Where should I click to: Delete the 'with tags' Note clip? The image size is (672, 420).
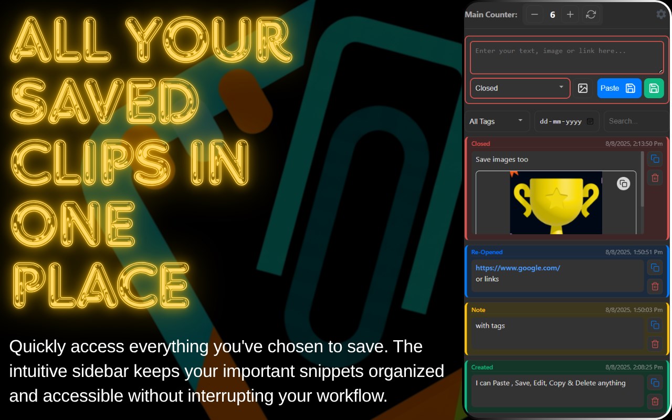[655, 344]
